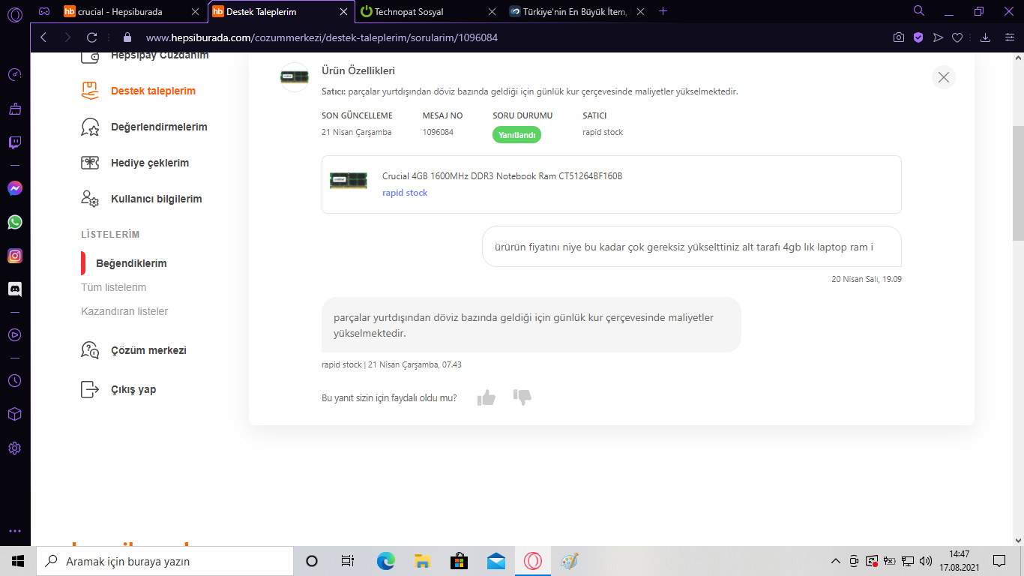This screenshot has height=576, width=1024.
Task: Show hidden system tray icons chevron
Action: pos(836,561)
